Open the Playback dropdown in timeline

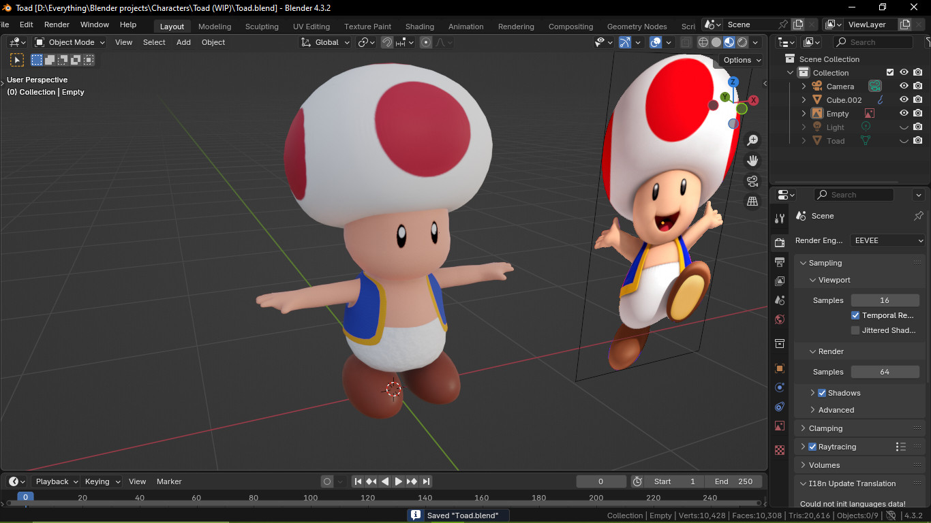pos(56,481)
